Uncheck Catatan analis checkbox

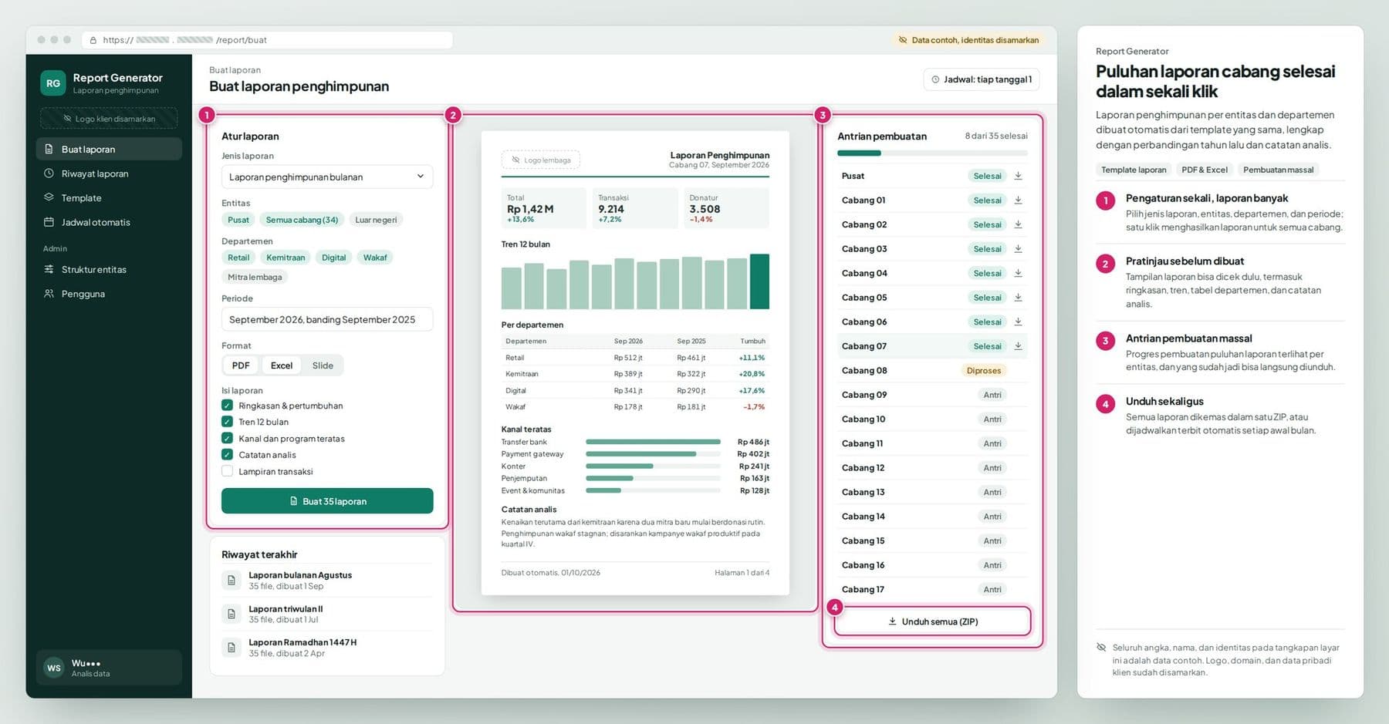click(x=227, y=455)
